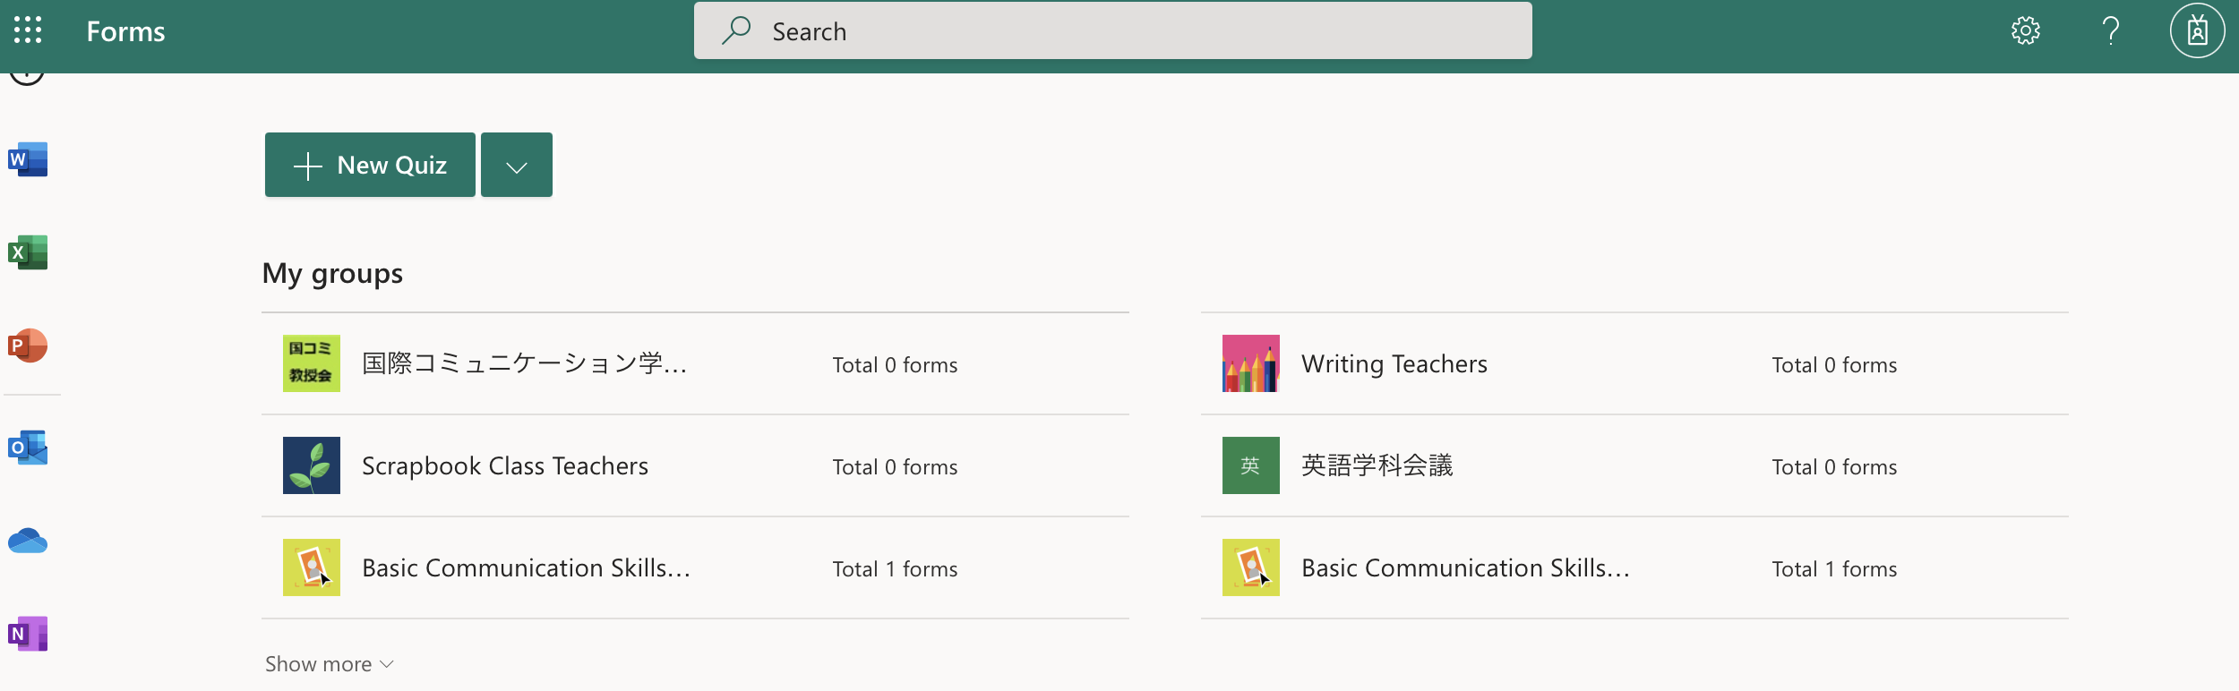This screenshot has height=691, width=2239.
Task: Open the account profile avatar
Action: [2197, 30]
